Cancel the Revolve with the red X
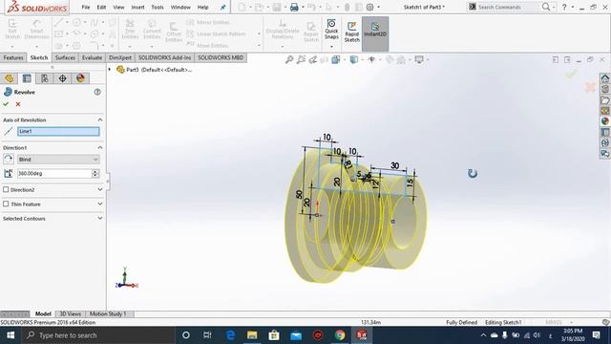Screen dimensions: 611x344 pyautogui.click(x=18, y=104)
